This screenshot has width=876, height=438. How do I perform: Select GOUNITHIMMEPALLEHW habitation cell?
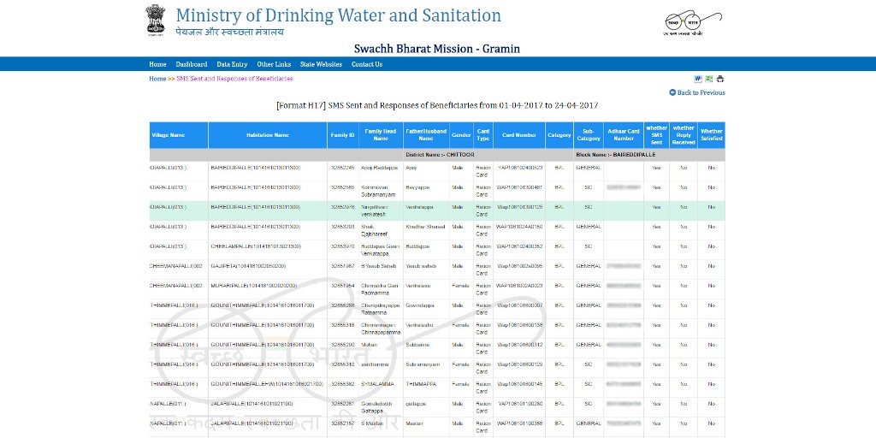pos(268,388)
